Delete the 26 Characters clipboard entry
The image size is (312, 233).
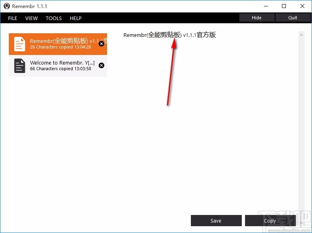point(101,44)
